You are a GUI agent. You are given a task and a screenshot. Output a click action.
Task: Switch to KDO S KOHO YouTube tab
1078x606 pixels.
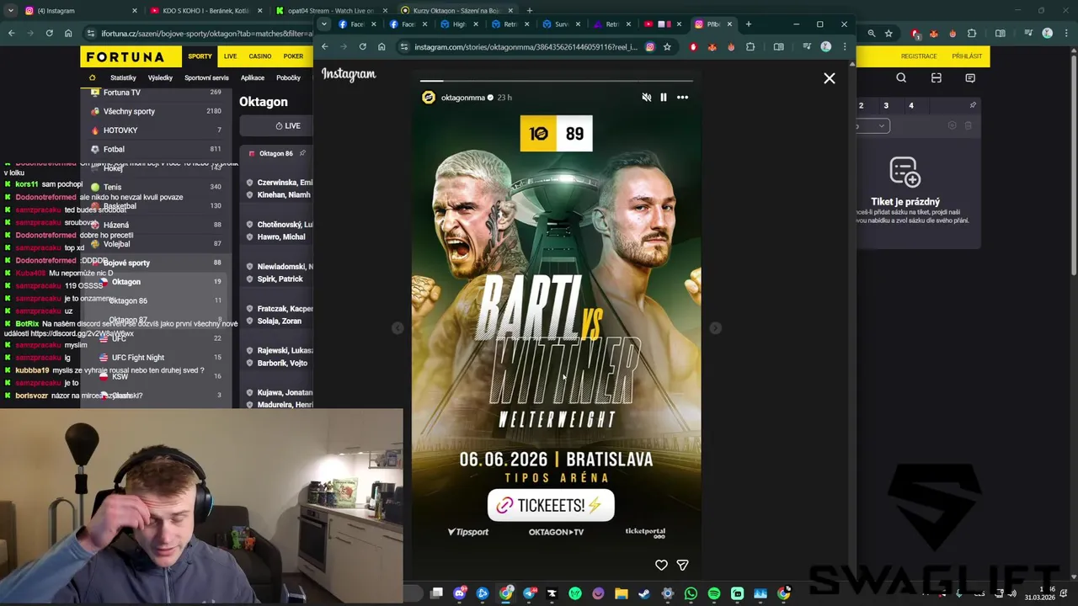click(206, 11)
